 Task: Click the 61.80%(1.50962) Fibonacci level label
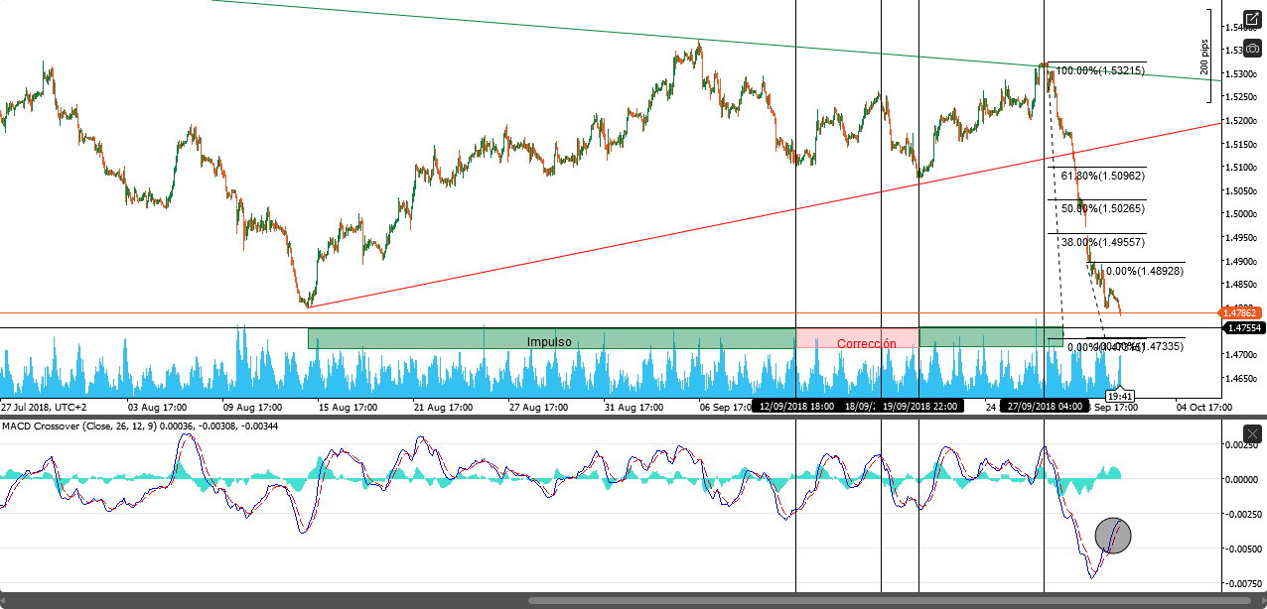click(x=1102, y=176)
